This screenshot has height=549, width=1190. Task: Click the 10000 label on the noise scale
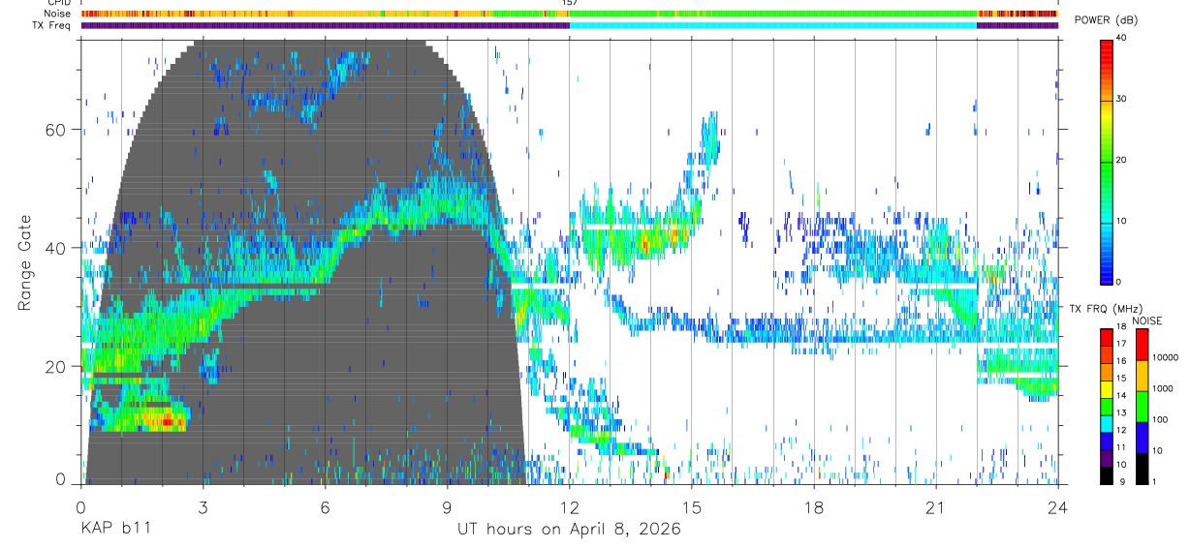(1164, 357)
